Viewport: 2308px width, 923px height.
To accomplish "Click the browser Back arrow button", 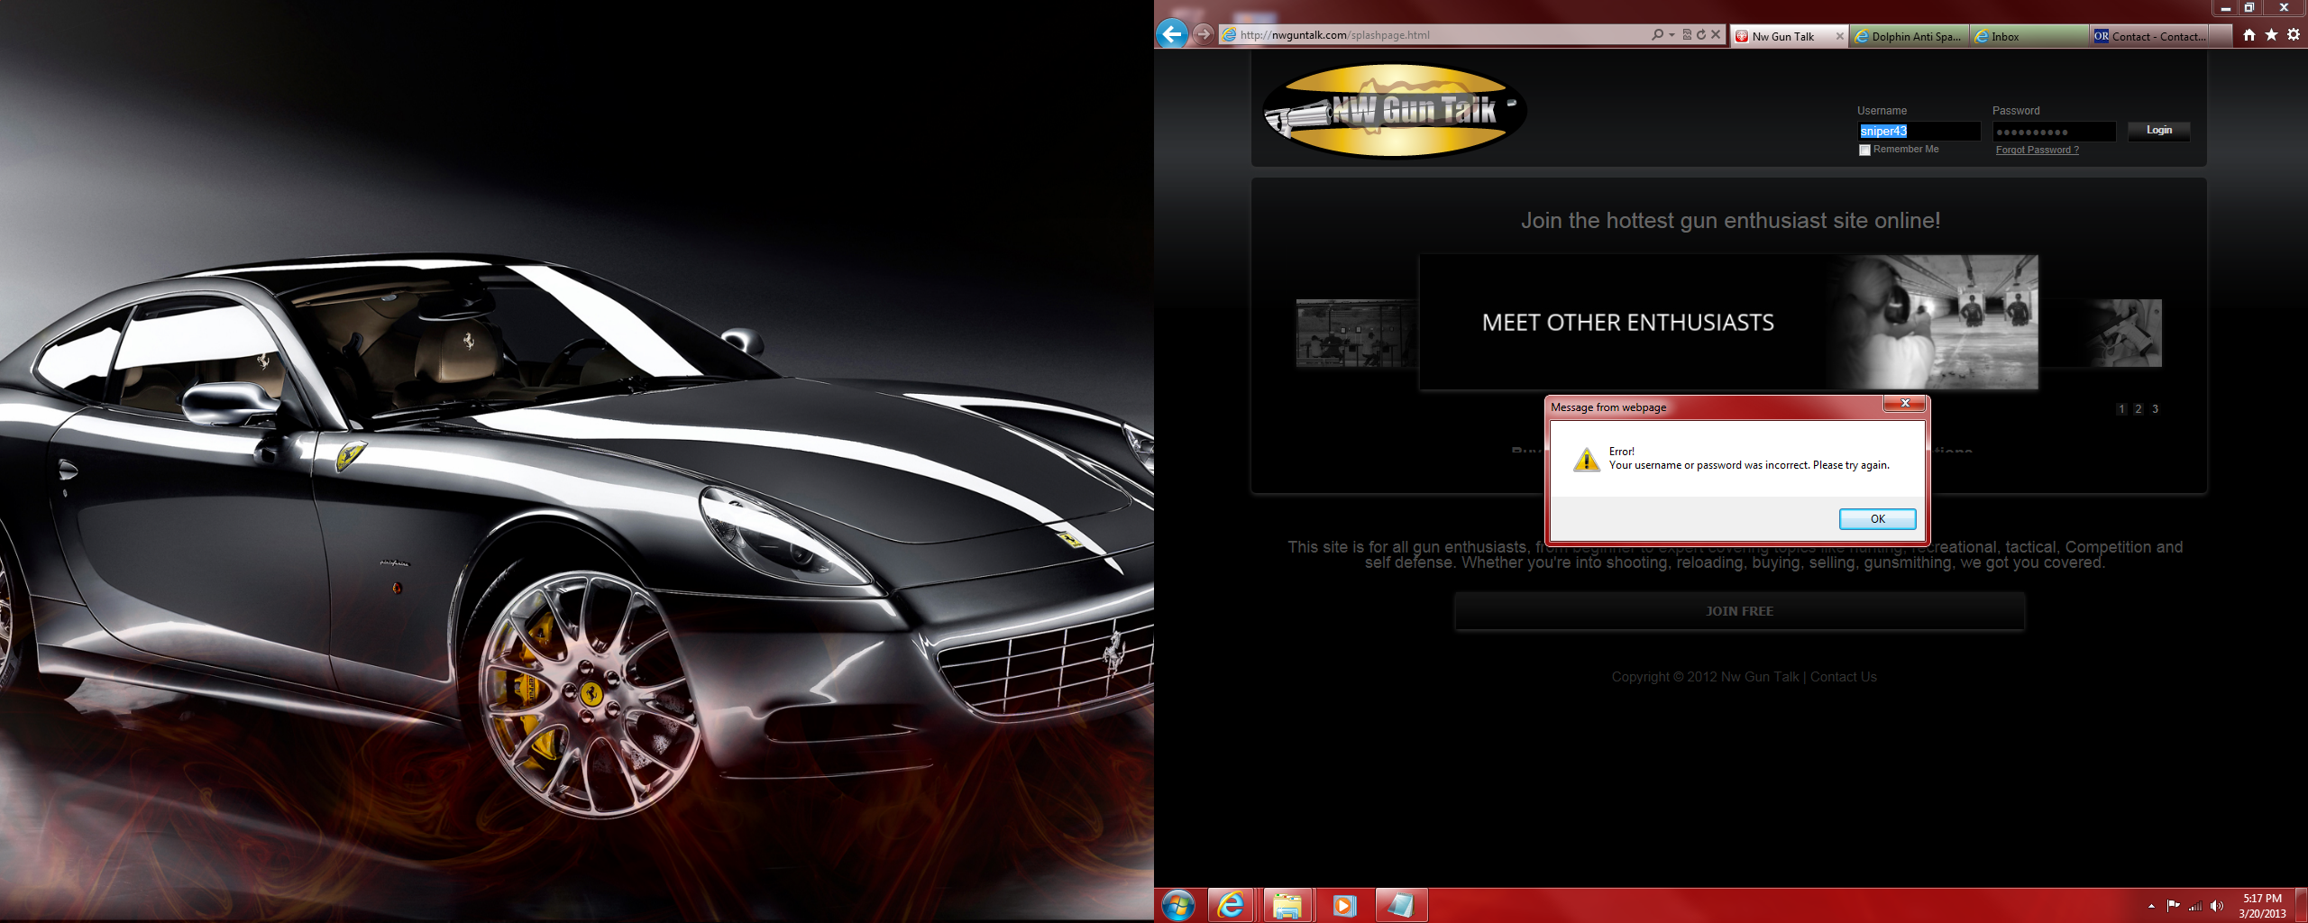I will click(x=1171, y=35).
